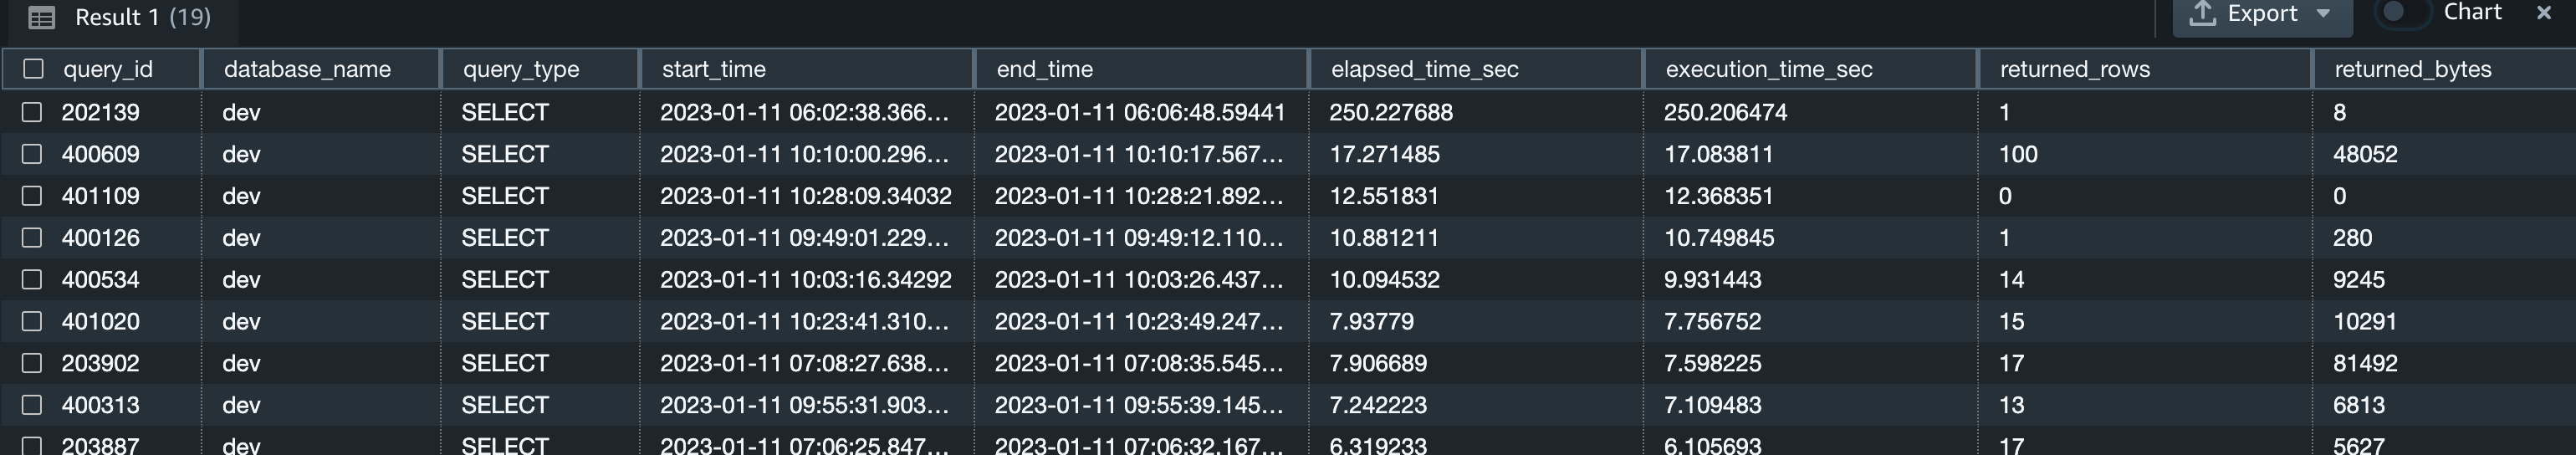Sort by the end_time column header

1044,69
